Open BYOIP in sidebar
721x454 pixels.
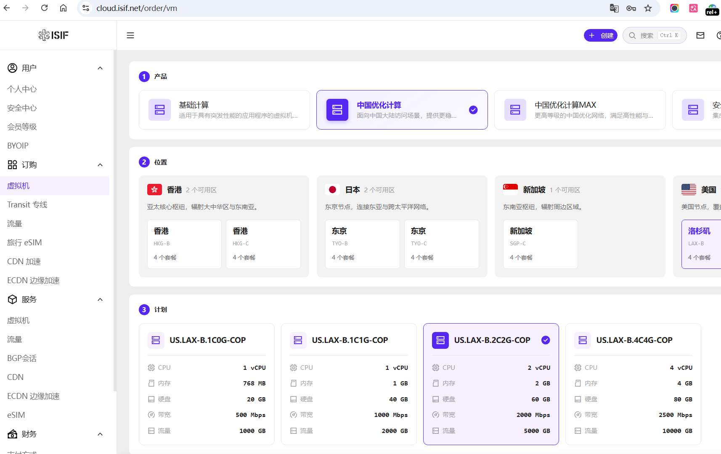(x=18, y=146)
